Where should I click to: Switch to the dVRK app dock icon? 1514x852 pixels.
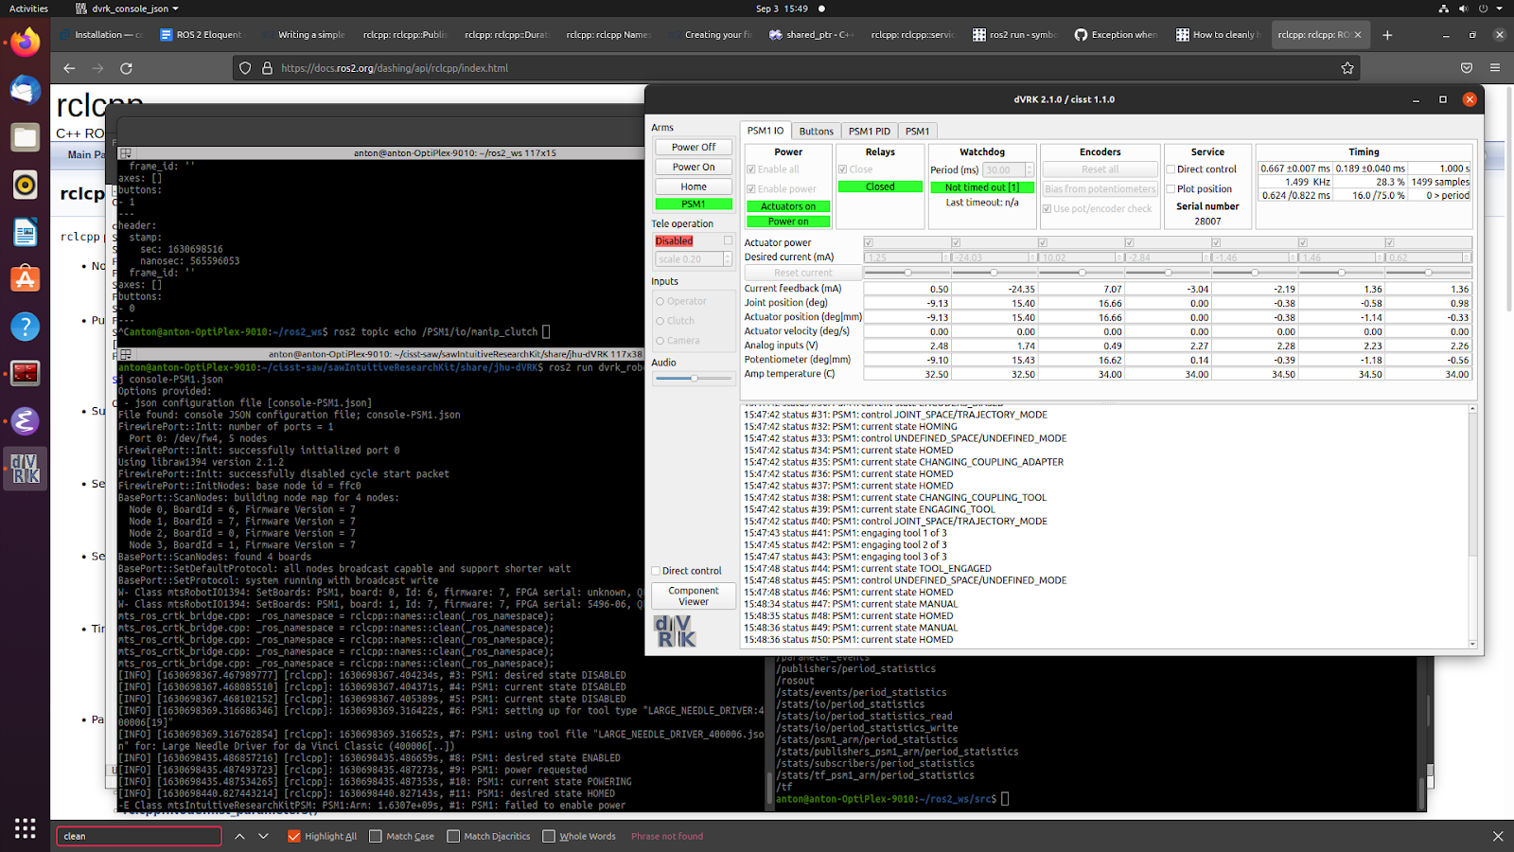pyautogui.click(x=26, y=469)
